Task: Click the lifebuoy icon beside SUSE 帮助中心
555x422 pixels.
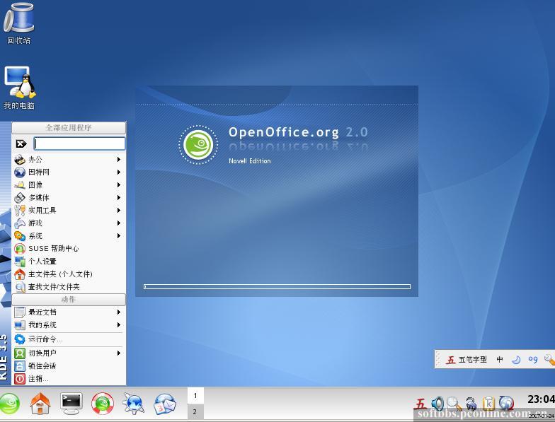Action: [x=20, y=249]
